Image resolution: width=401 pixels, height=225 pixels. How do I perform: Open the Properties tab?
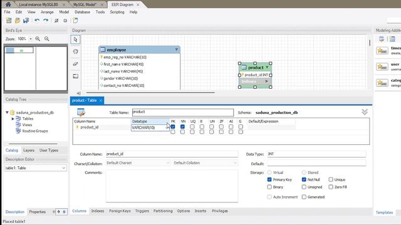tap(38, 212)
